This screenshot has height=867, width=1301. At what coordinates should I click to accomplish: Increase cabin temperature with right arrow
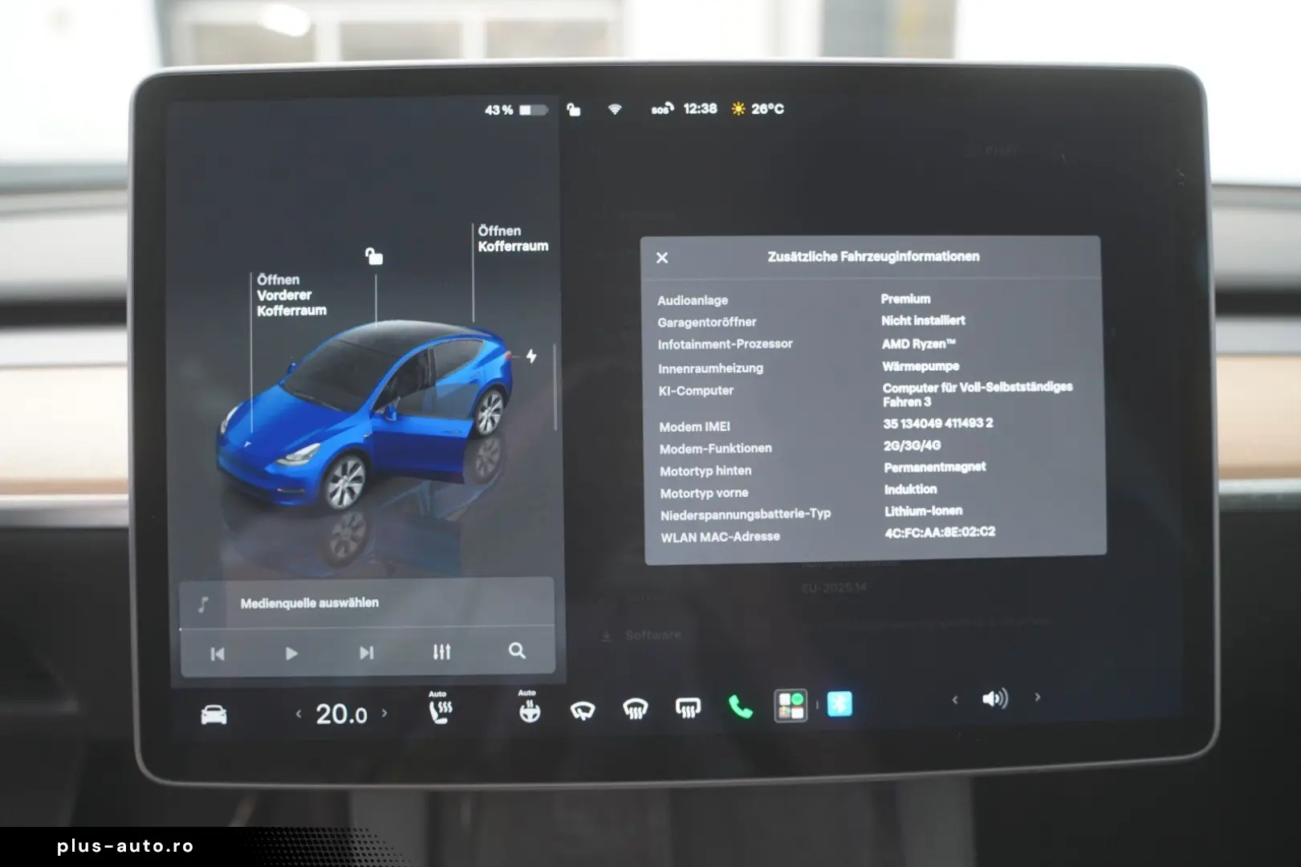384,712
